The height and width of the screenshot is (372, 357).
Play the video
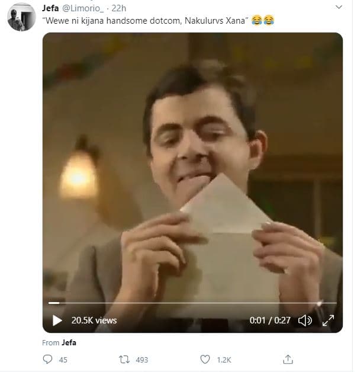57,320
